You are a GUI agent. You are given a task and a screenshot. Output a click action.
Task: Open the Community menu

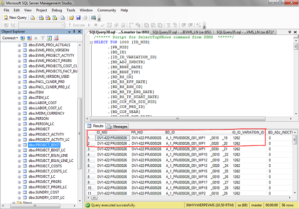pos(106,10)
